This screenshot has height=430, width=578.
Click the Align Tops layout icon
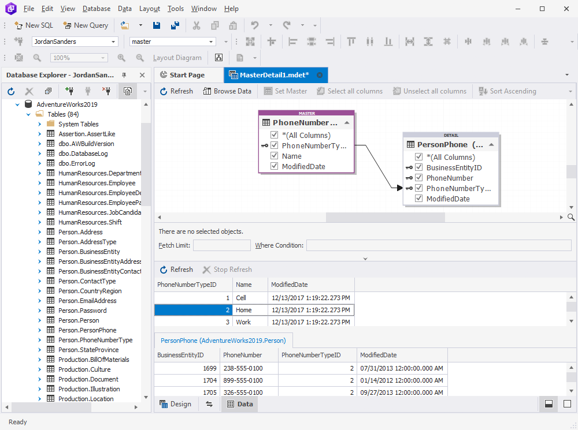coord(351,42)
